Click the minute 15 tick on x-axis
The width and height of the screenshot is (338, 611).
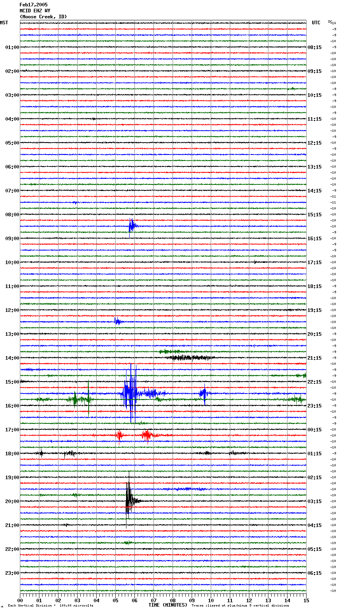[x=306, y=600]
